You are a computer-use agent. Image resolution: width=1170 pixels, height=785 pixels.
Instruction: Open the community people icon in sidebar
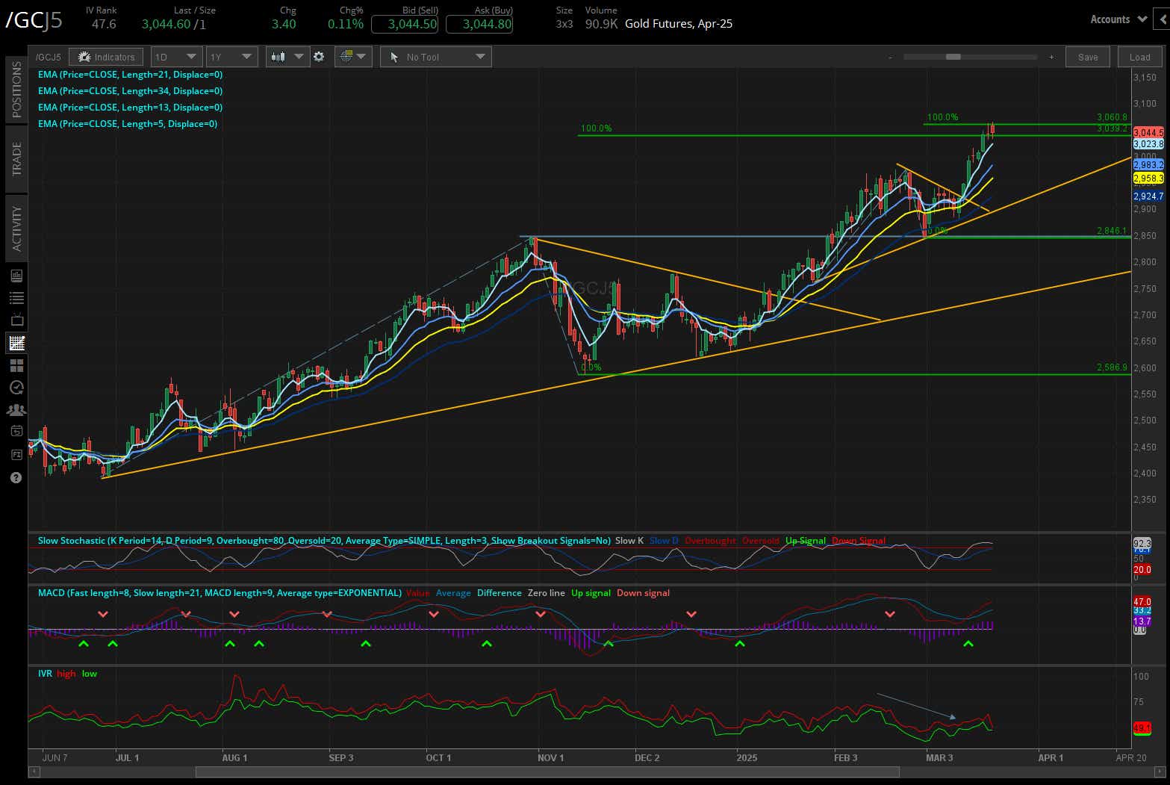tap(16, 409)
